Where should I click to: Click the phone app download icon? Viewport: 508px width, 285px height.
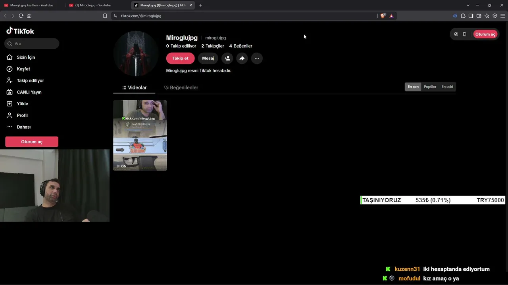(x=464, y=34)
